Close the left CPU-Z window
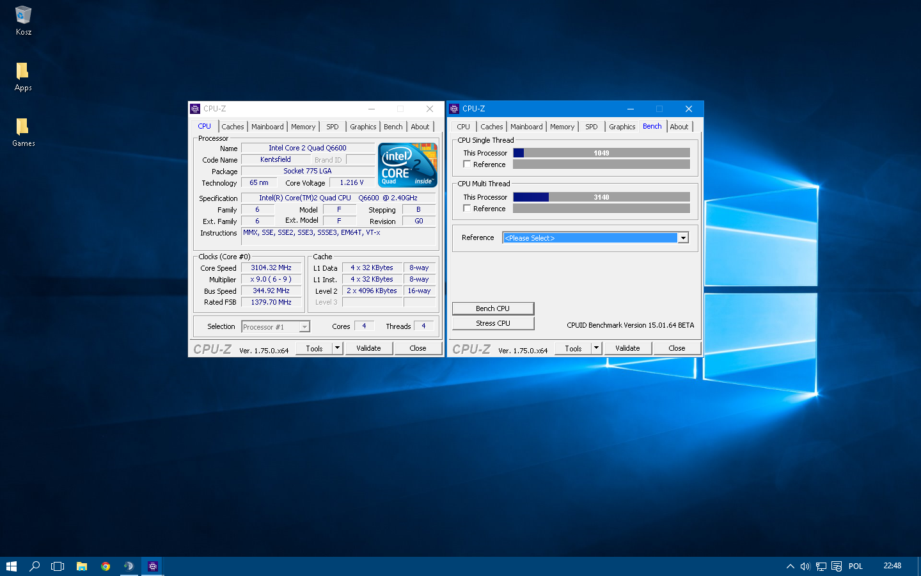 [x=430, y=109]
